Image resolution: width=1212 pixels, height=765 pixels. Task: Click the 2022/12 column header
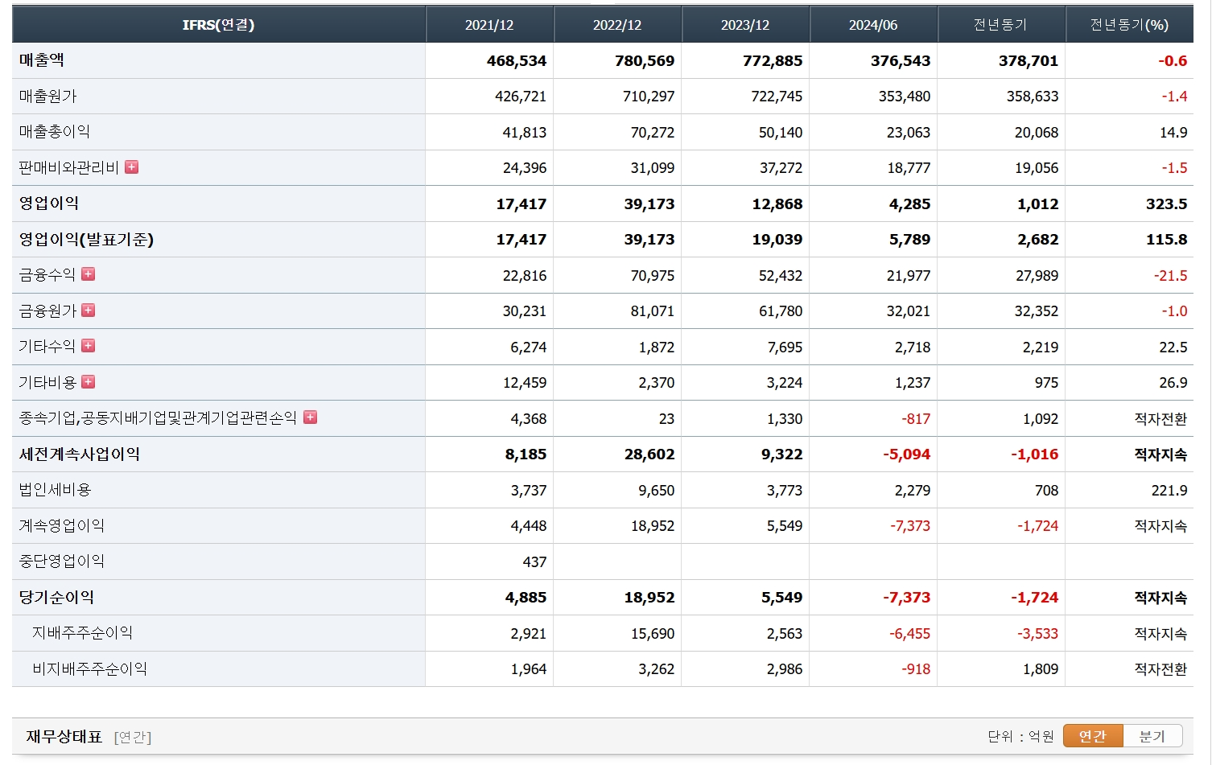pyautogui.click(x=617, y=25)
